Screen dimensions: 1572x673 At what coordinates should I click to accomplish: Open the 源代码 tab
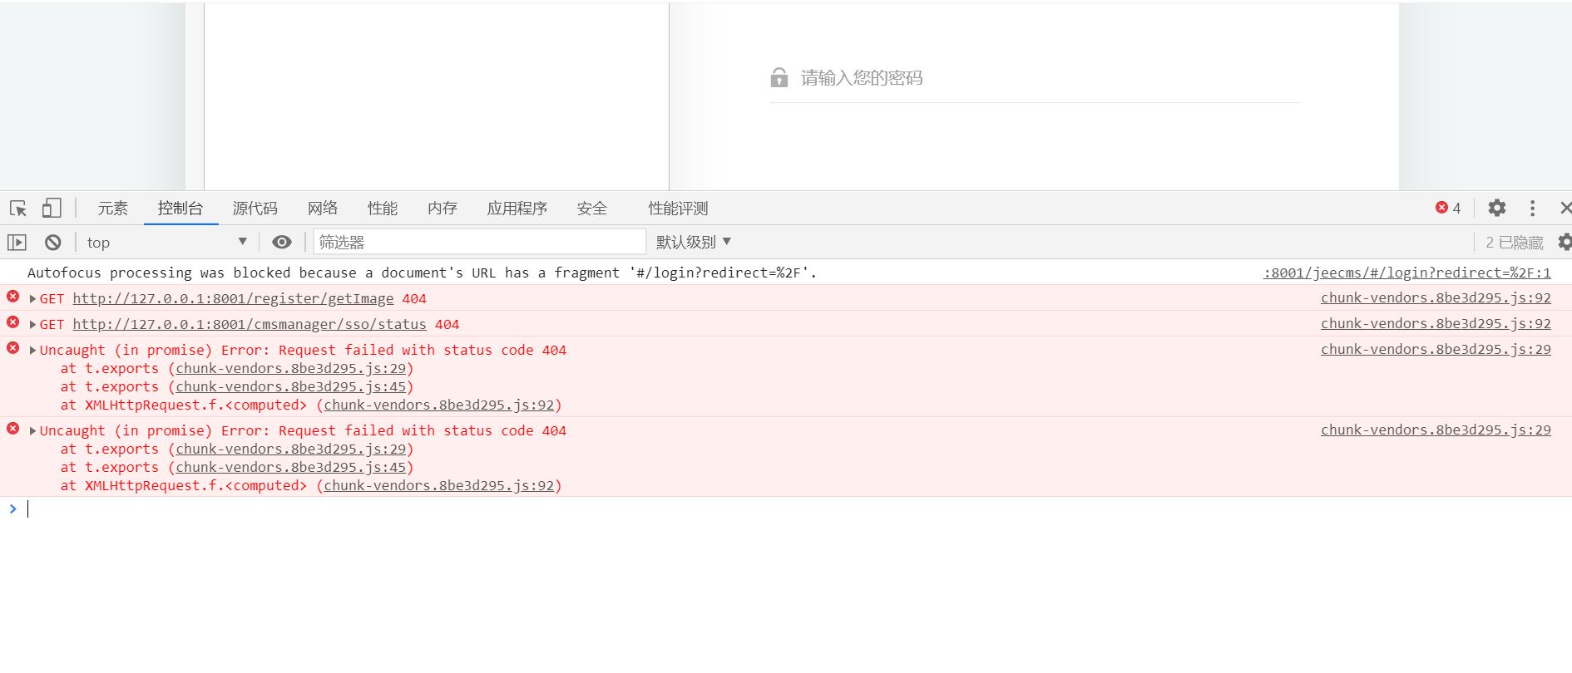255,209
